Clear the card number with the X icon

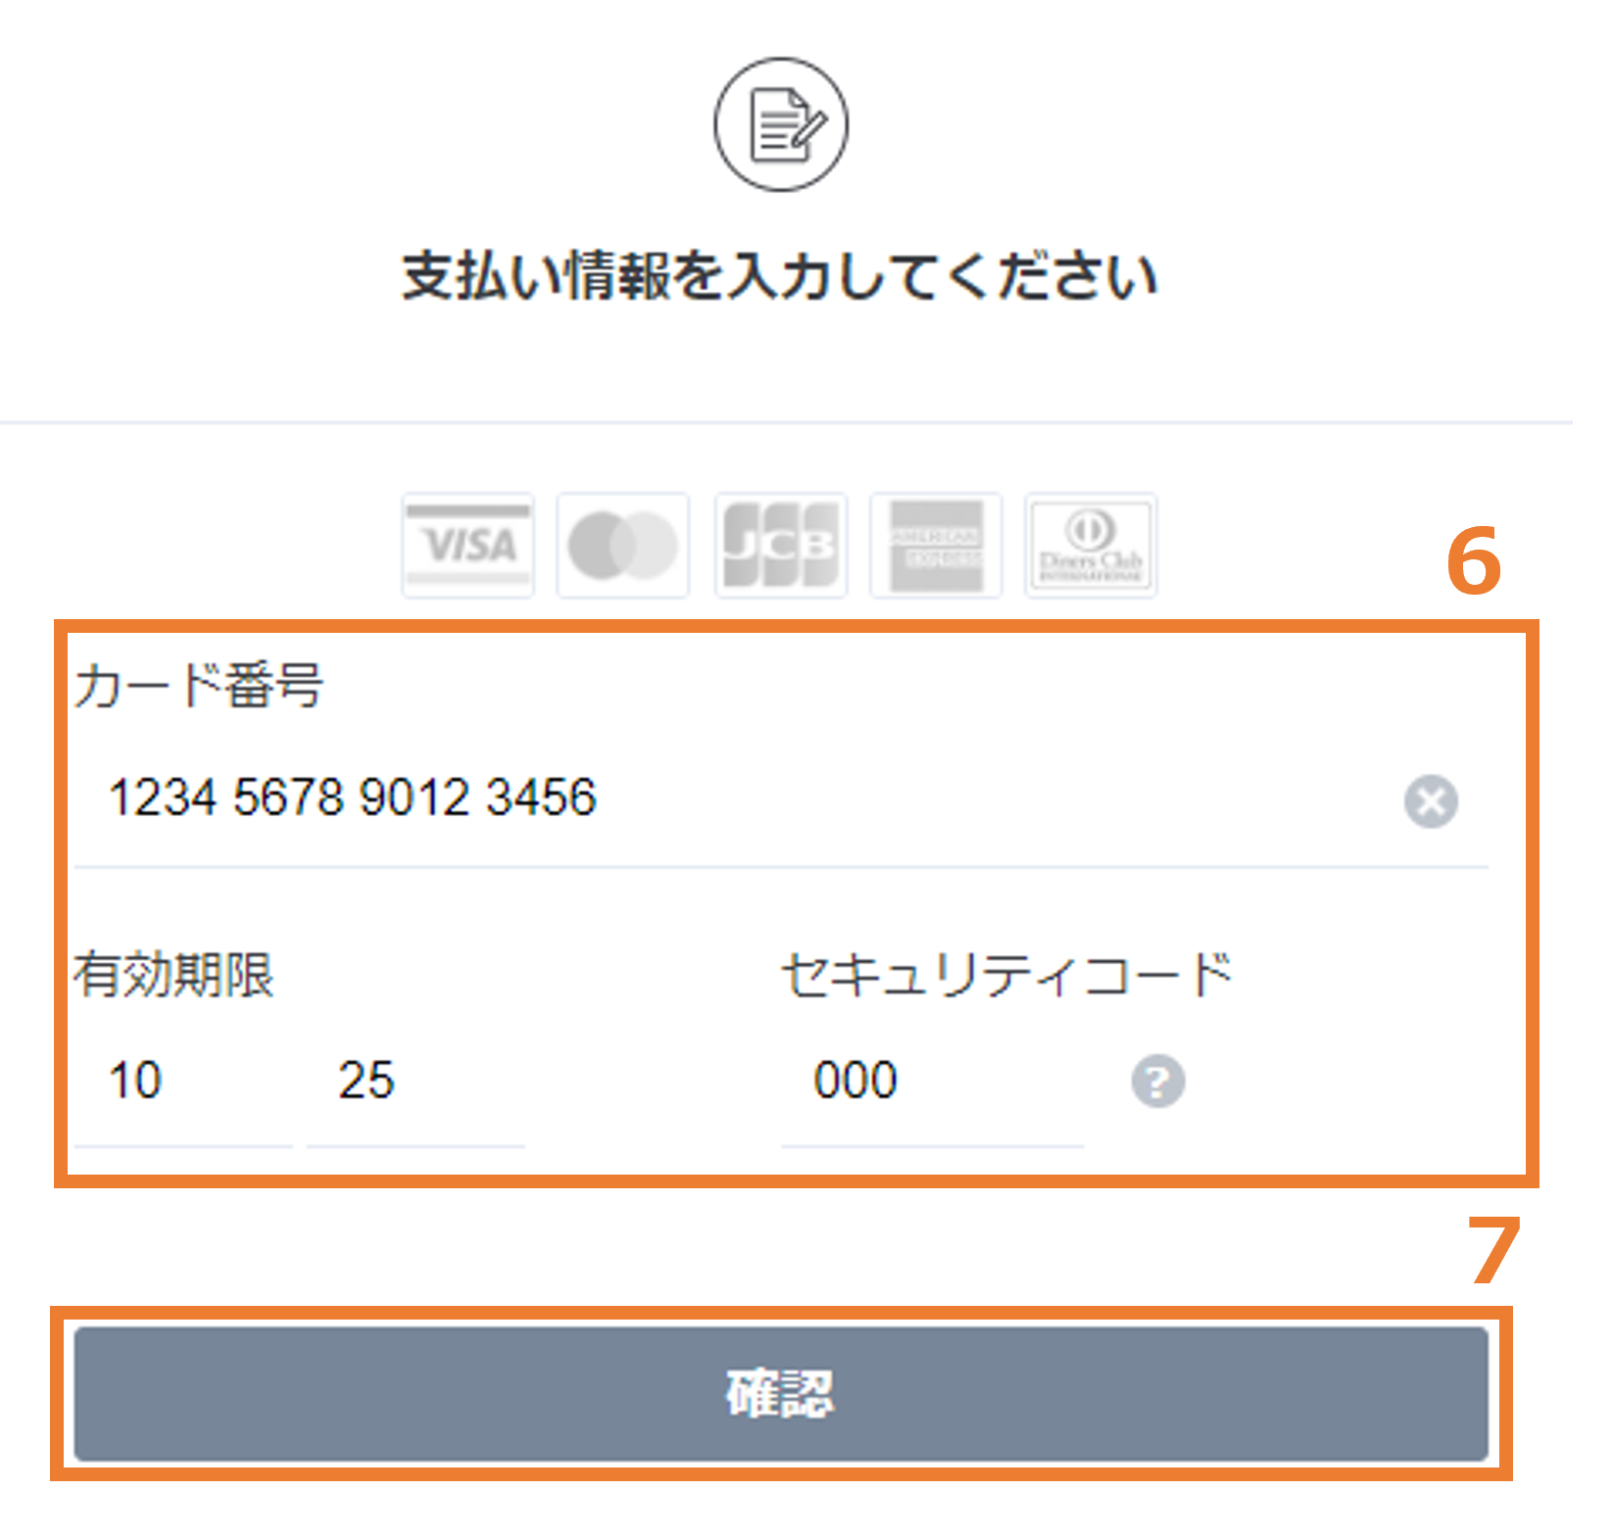[x=1431, y=801]
